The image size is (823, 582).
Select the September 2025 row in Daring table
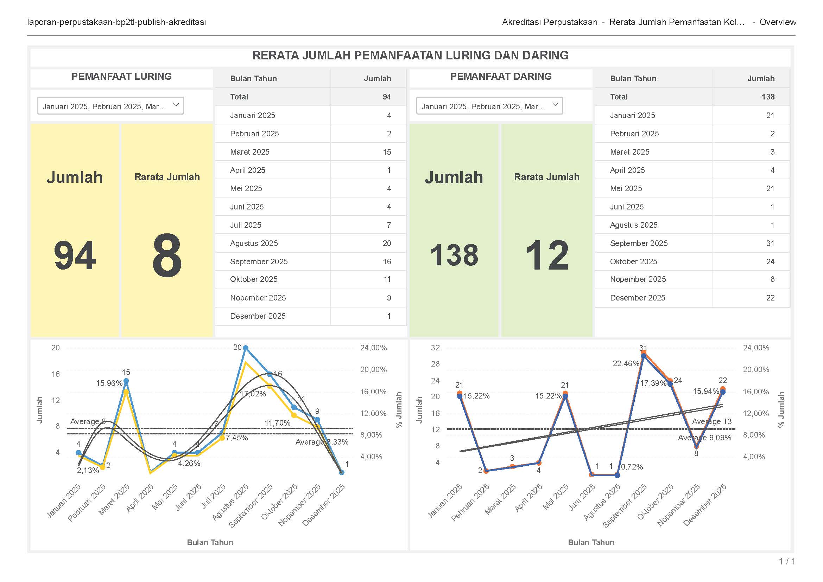pyautogui.click(x=639, y=243)
